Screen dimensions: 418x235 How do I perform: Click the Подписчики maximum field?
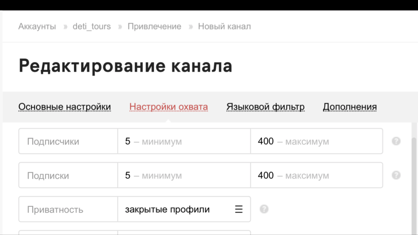(316, 142)
